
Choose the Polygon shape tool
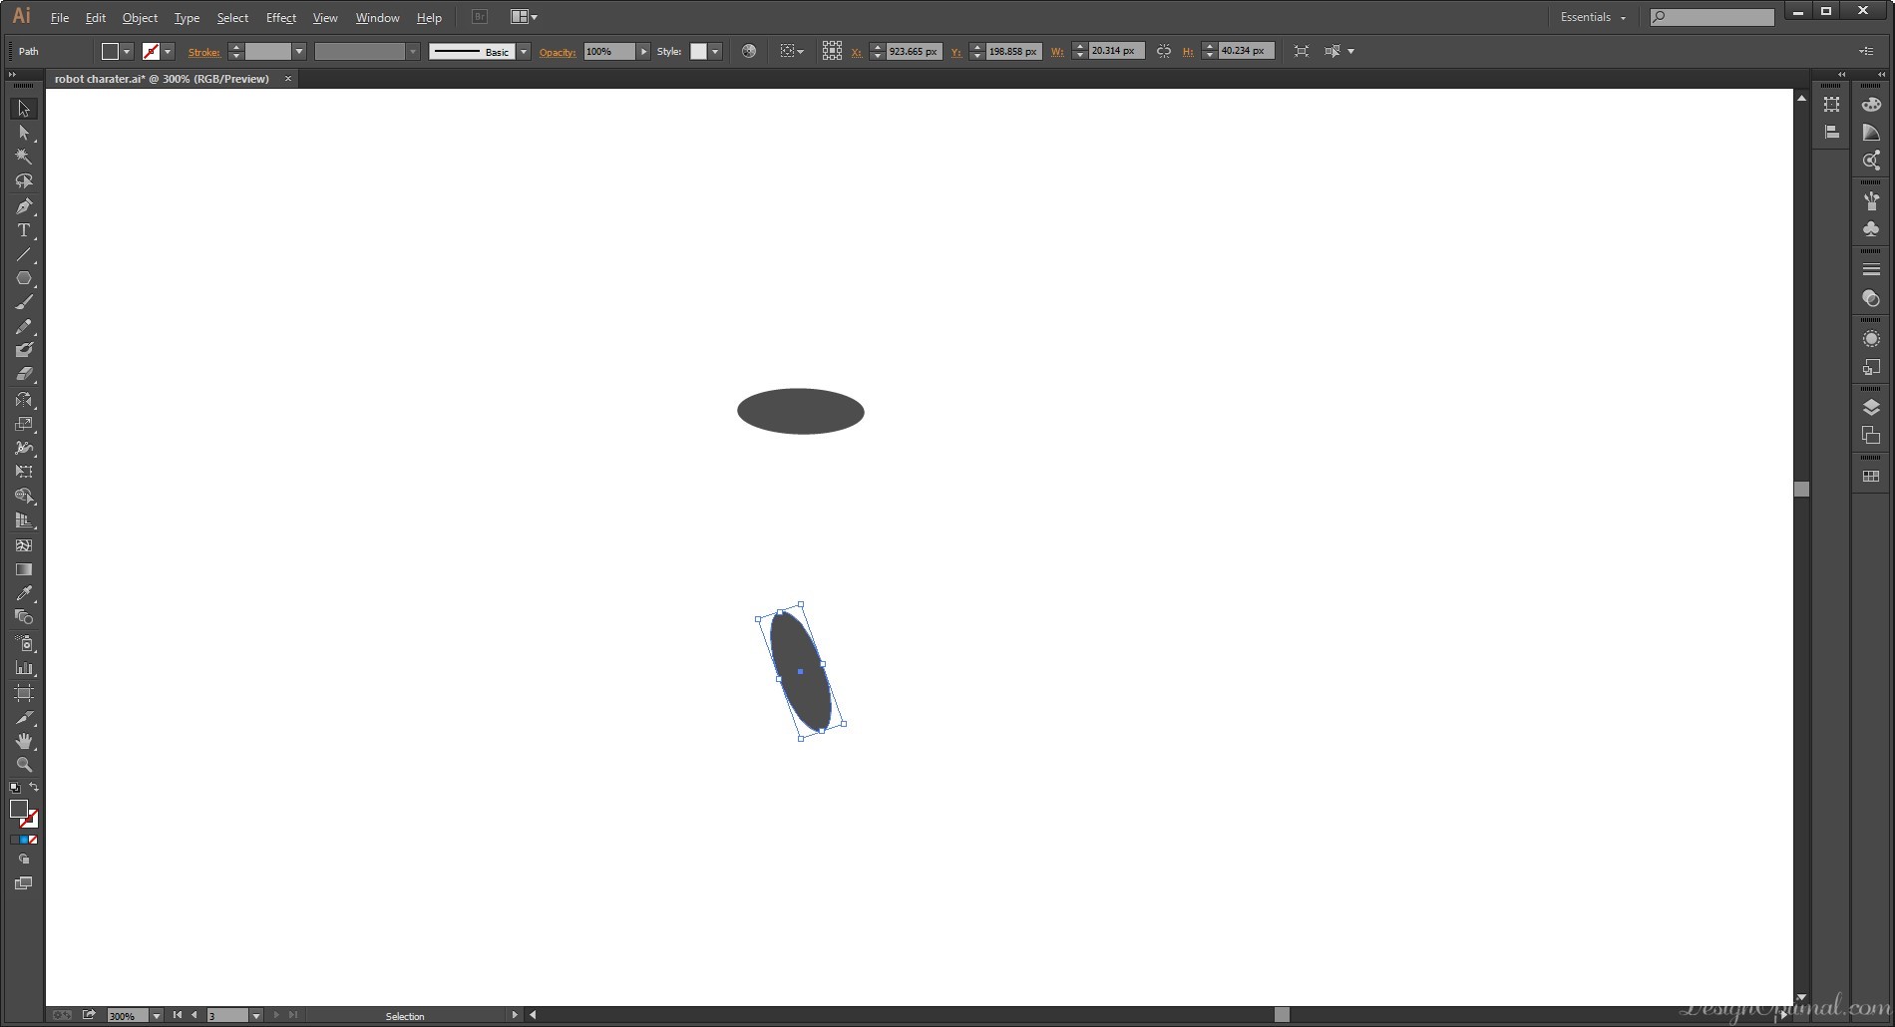(24, 279)
